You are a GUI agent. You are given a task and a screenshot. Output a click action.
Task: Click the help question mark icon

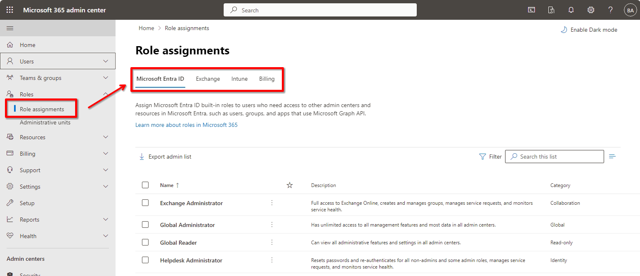(x=610, y=10)
